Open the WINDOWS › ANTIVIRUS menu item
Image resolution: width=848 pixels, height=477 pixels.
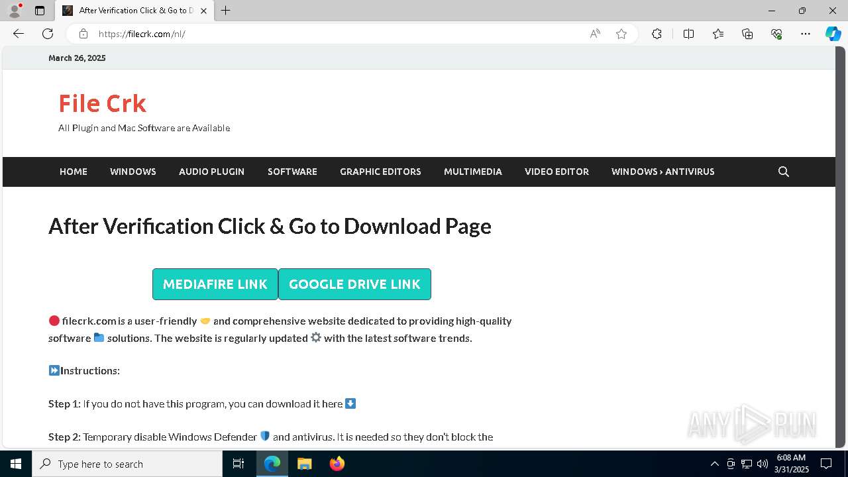[x=662, y=172]
